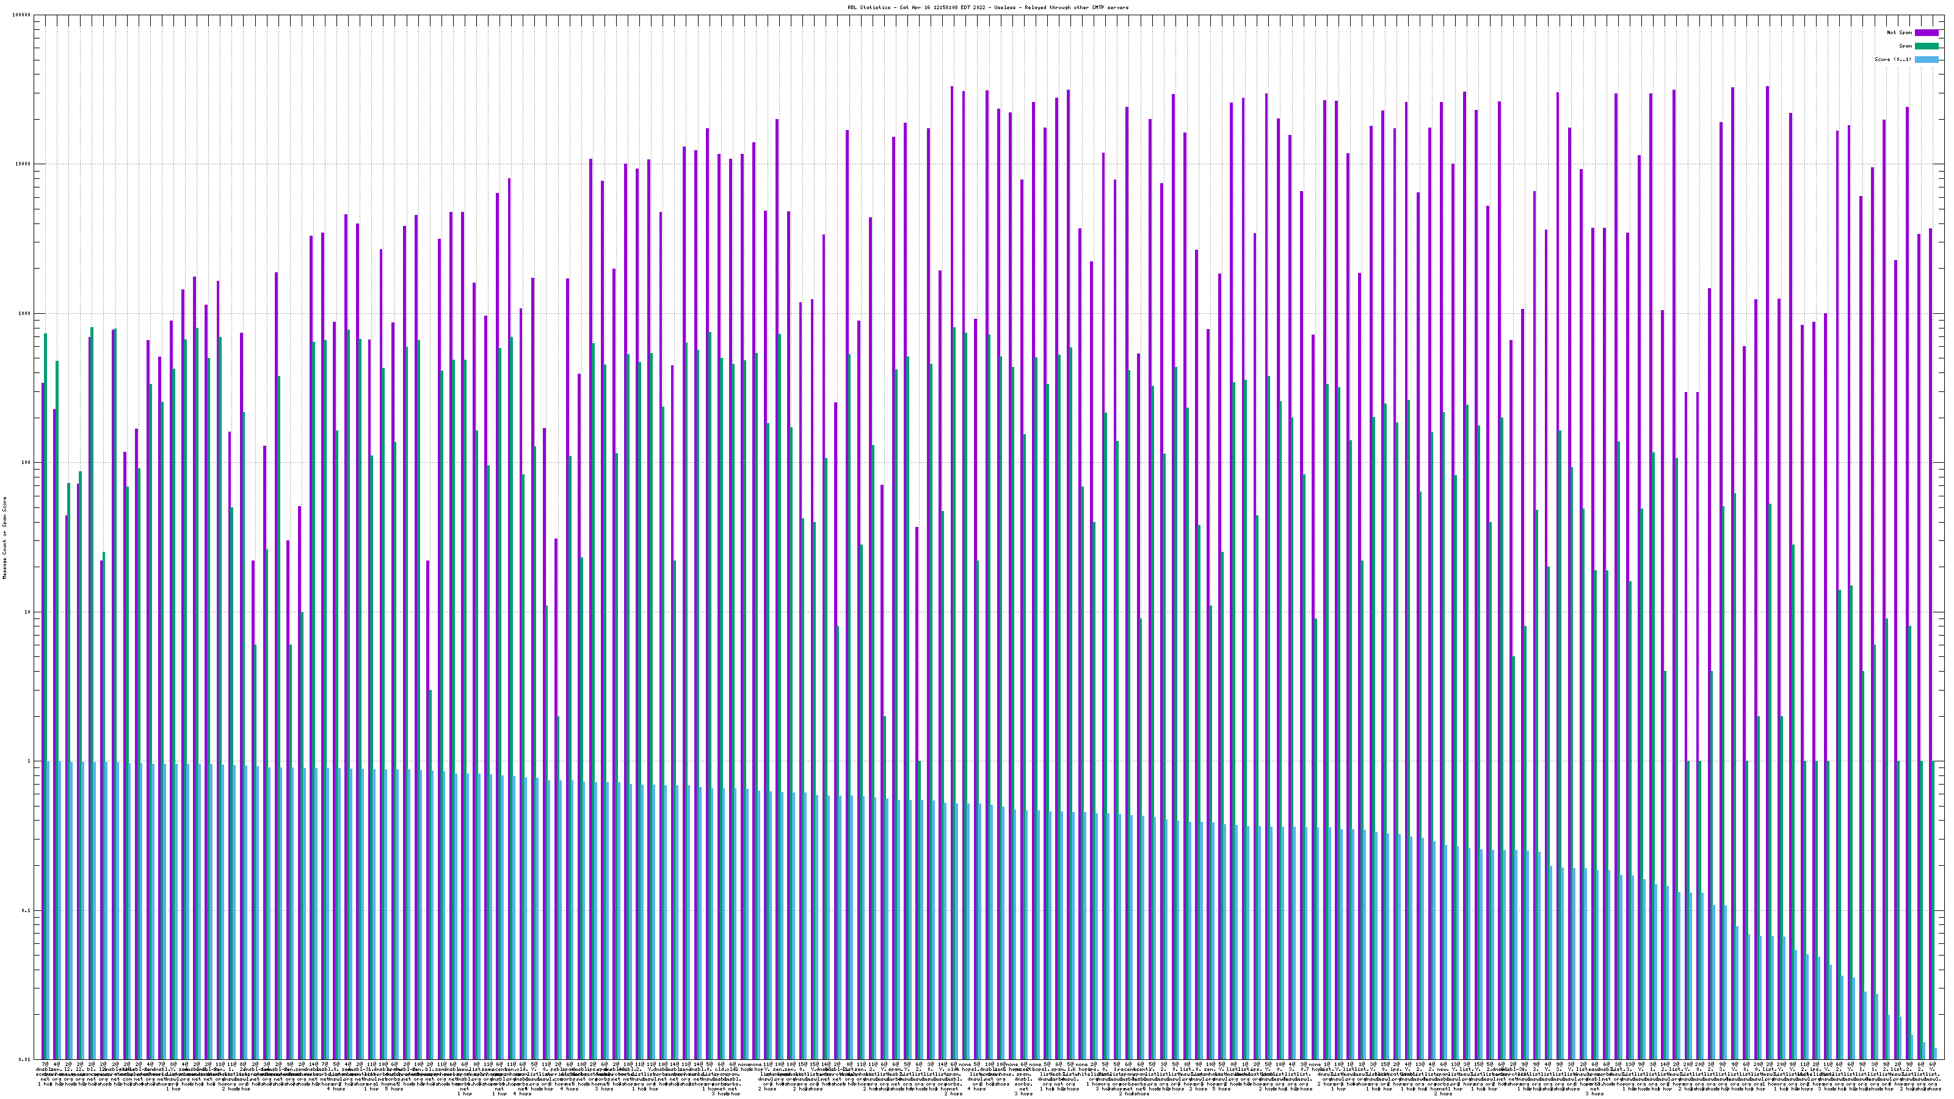Click the 1000 y-axis tick label
The image size is (1954, 1099).
pyautogui.click(x=25, y=313)
